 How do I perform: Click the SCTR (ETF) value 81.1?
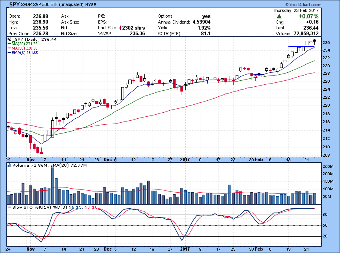click(x=206, y=34)
